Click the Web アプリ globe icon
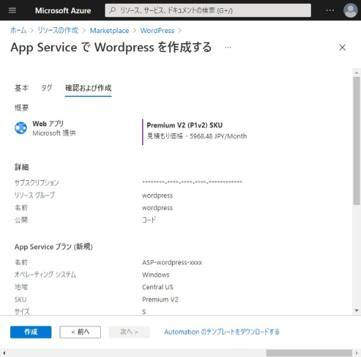The width and height of the screenshot is (361, 357). tap(21, 127)
